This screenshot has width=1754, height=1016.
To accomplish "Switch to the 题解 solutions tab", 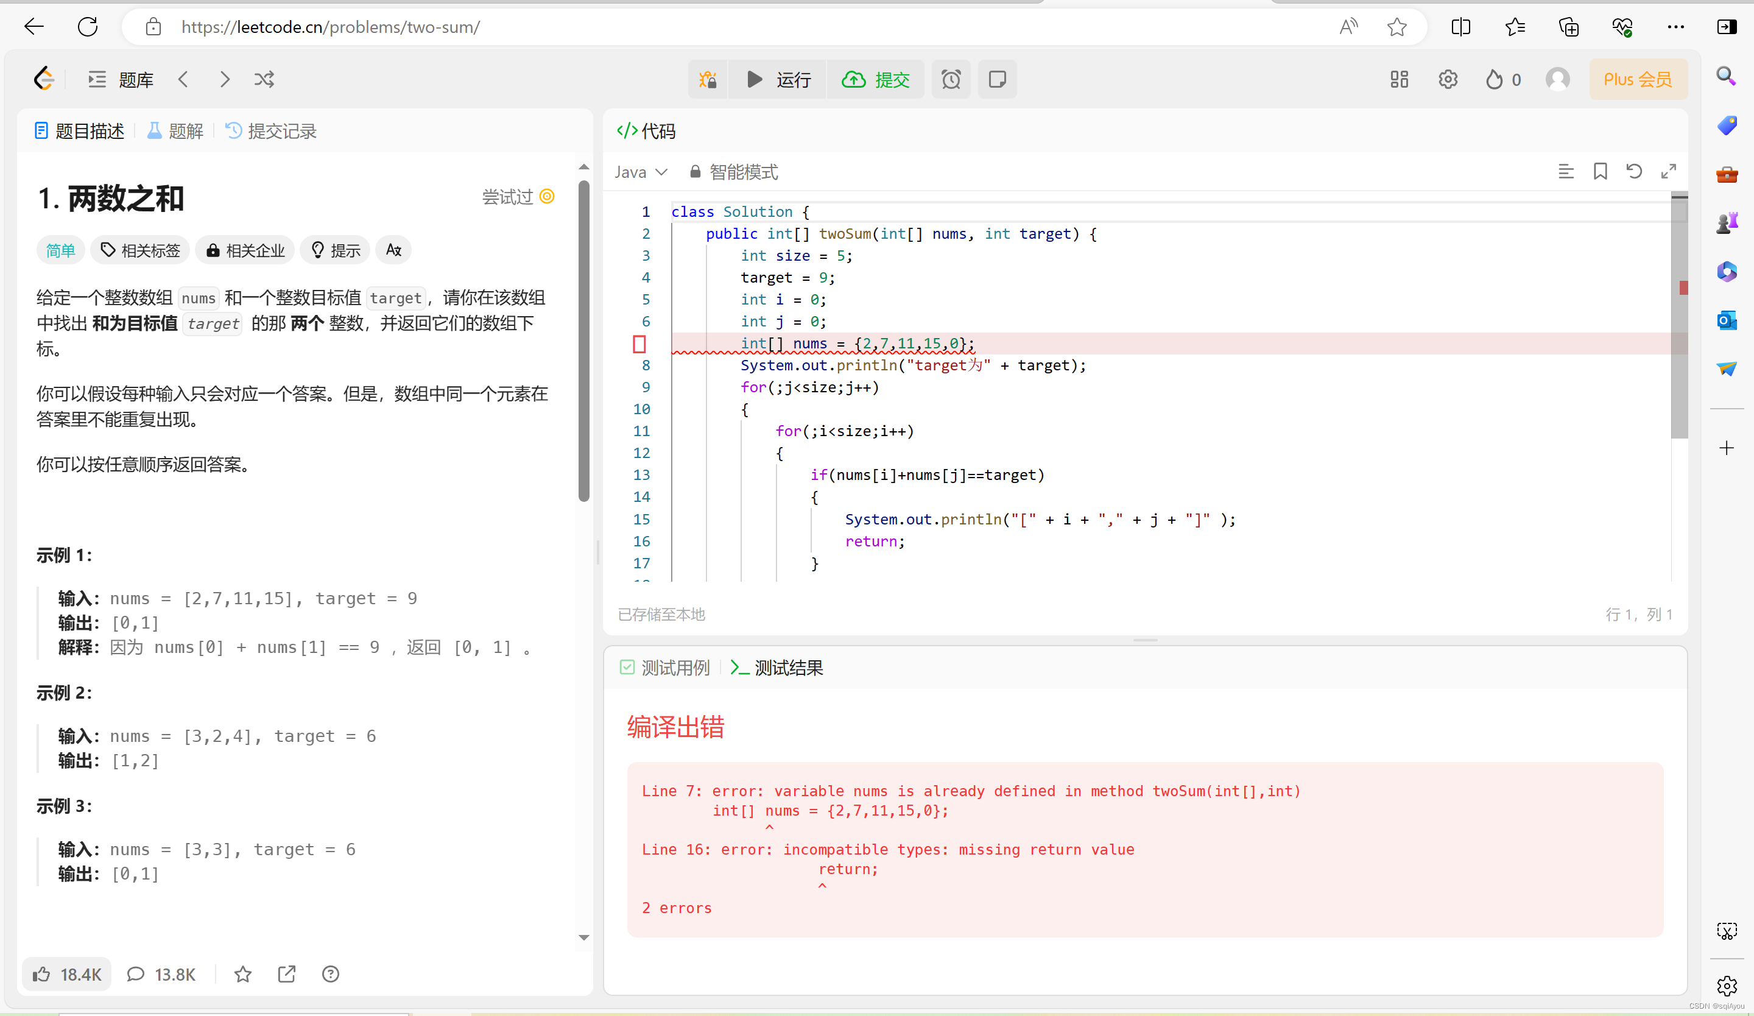I will click(x=175, y=131).
